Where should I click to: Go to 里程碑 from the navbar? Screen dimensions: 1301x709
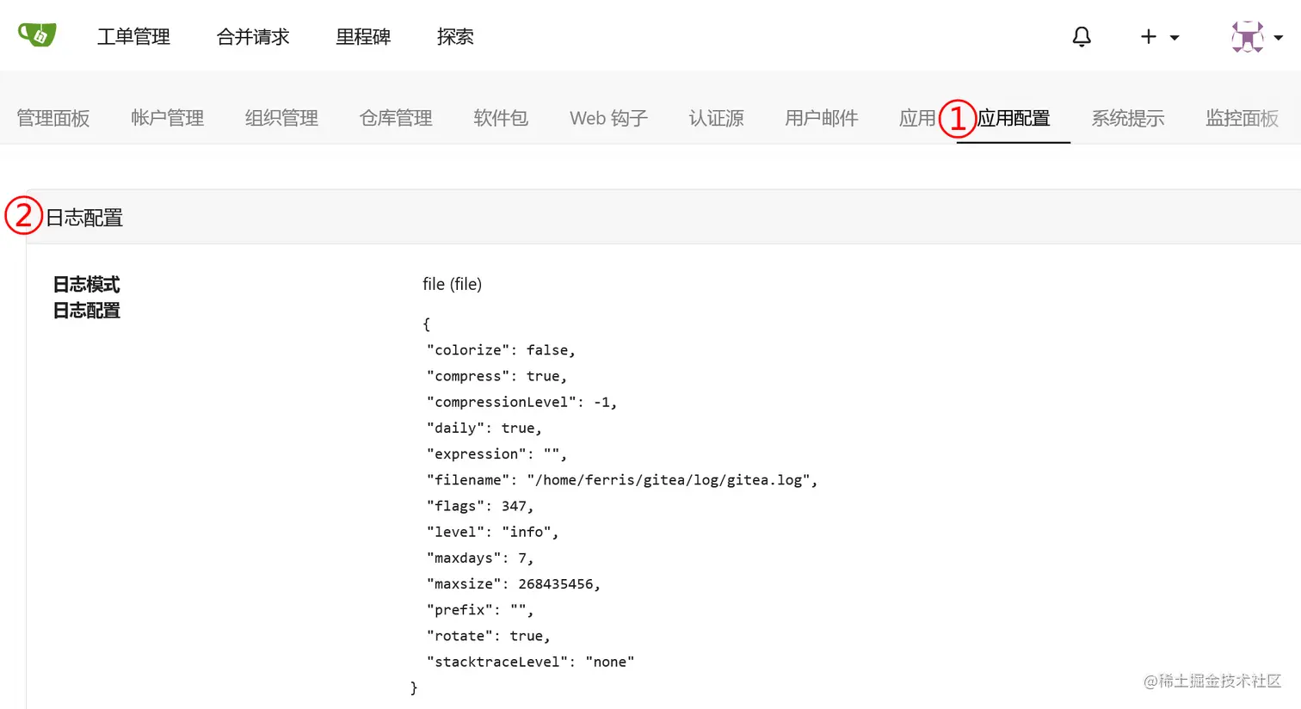(x=363, y=36)
